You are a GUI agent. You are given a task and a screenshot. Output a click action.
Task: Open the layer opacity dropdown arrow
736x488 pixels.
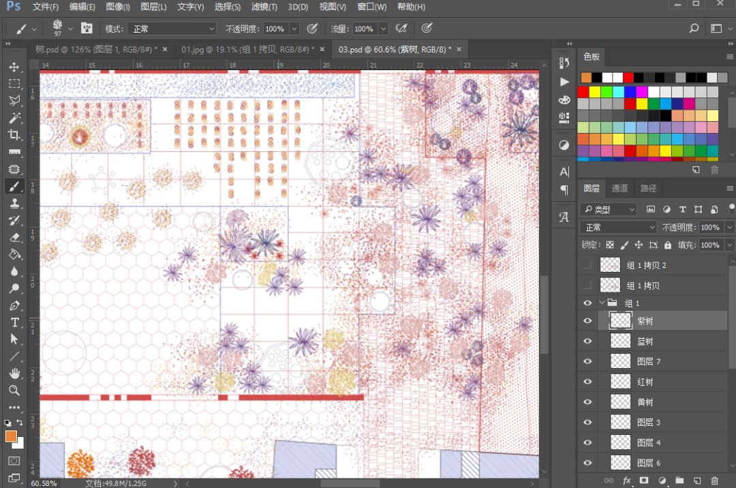click(x=729, y=227)
